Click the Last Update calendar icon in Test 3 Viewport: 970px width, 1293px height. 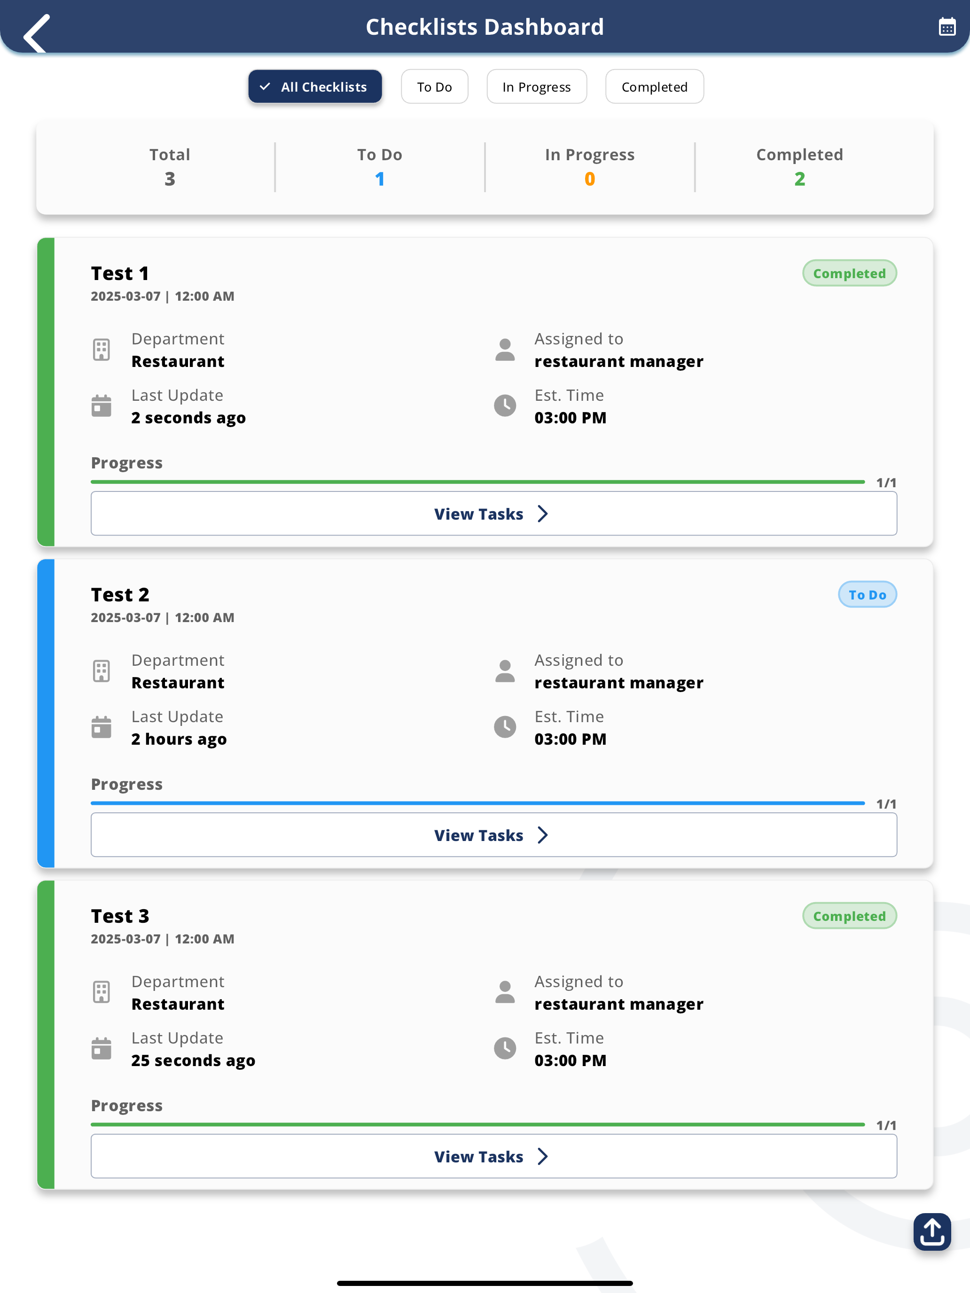pos(101,1049)
